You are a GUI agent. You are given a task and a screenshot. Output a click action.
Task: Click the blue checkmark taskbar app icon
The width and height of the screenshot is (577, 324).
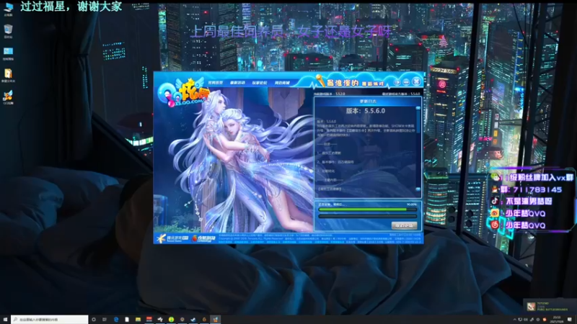click(193, 320)
